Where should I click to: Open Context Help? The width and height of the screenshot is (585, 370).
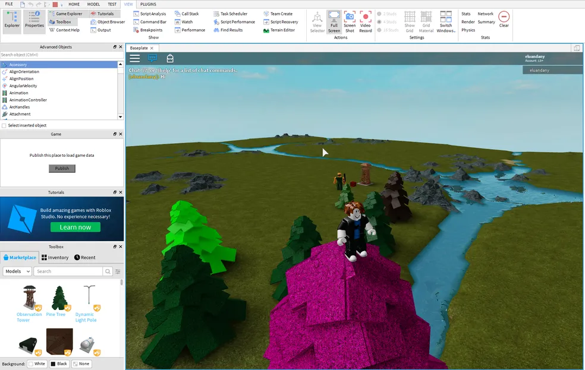click(x=64, y=30)
